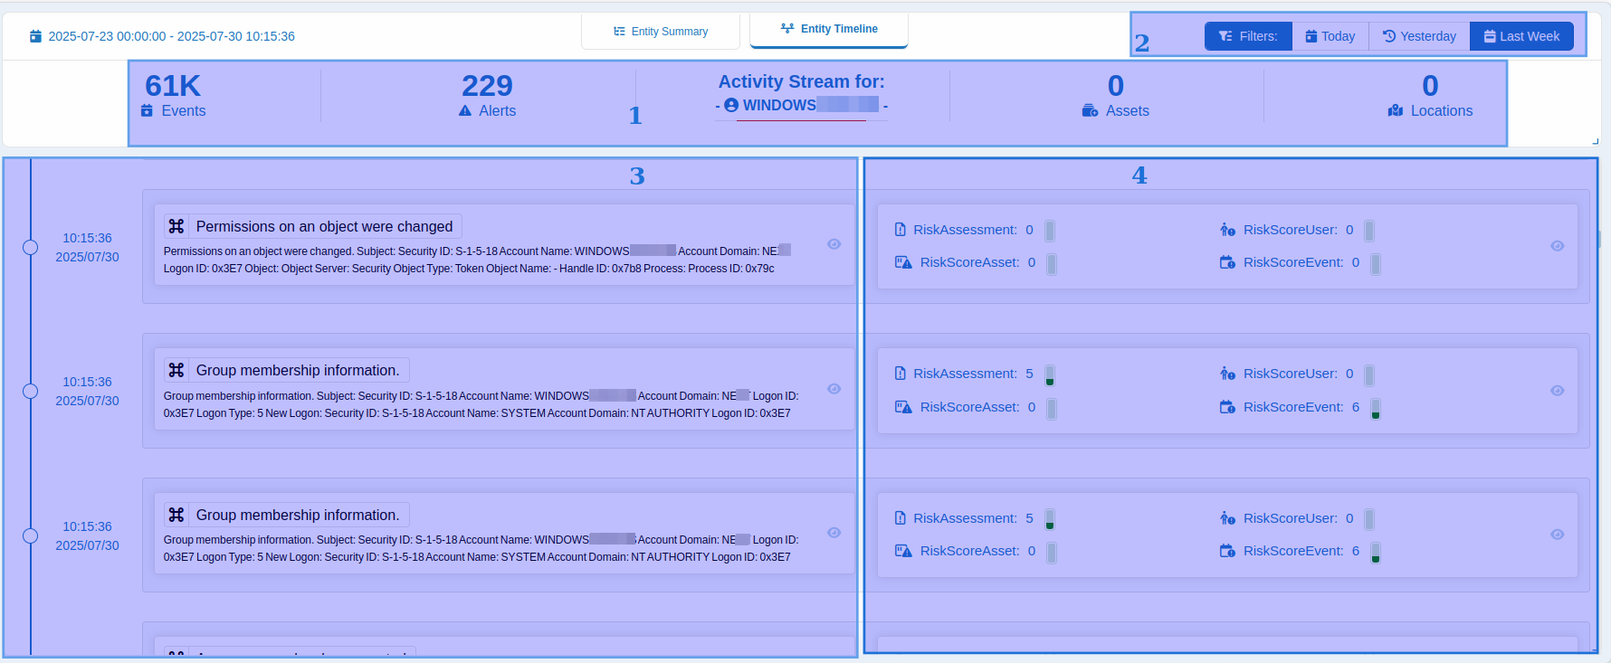Click the RiskScoreEvent level bar showing 6

1375,409
